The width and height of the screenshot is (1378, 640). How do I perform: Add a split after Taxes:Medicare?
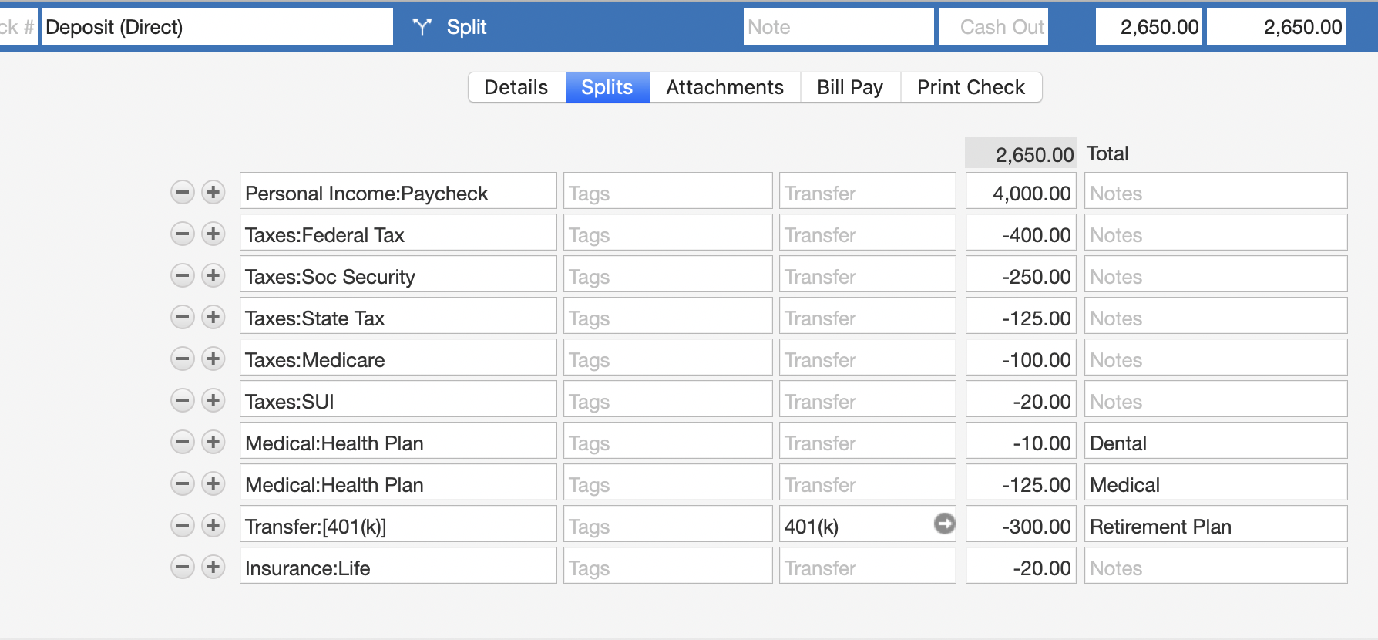(213, 359)
